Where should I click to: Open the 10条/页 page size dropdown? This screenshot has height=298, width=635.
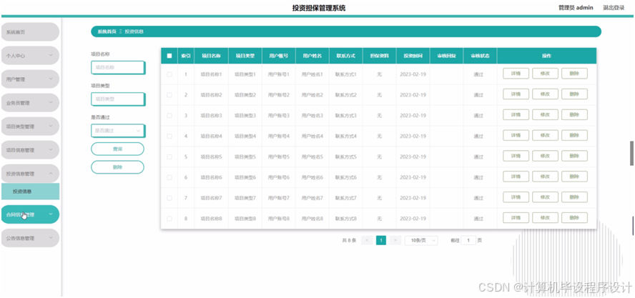tap(421, 241)
